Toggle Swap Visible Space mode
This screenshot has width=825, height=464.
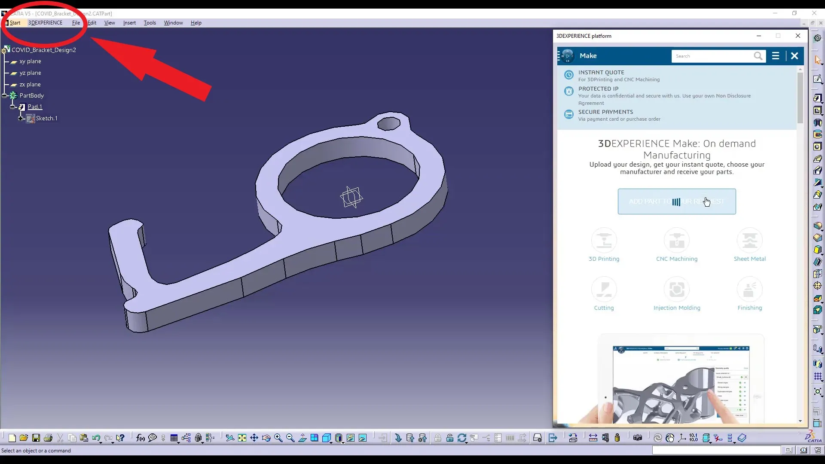click(x=363, y=438)
